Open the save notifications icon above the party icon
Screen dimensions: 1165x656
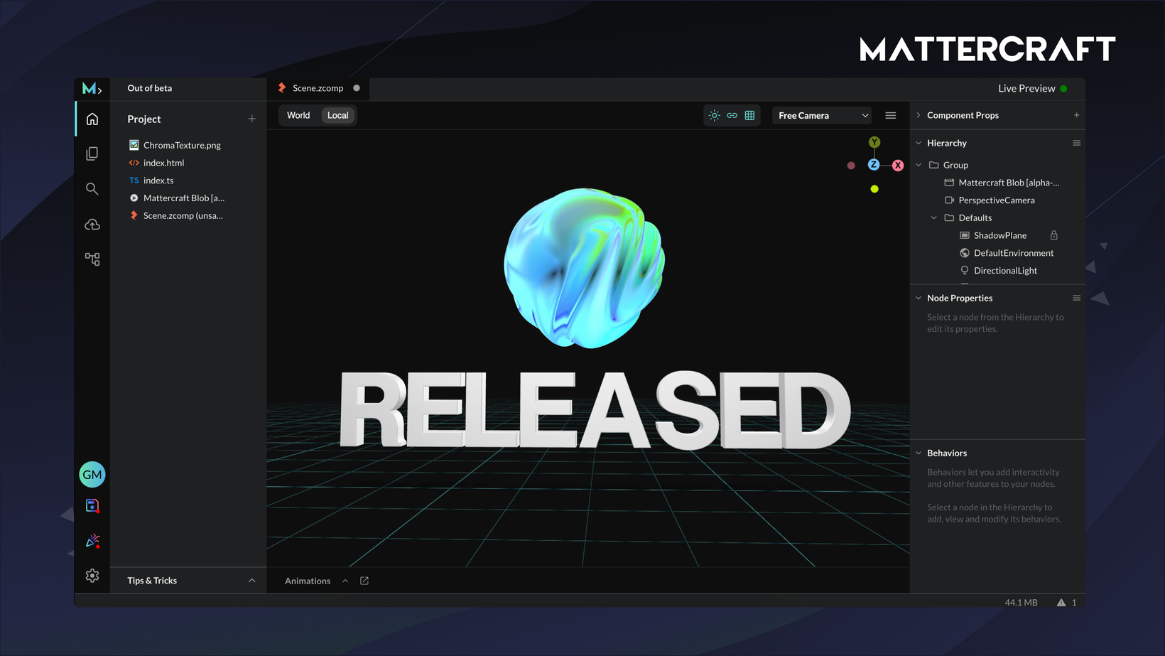click(x=92, y=505)
